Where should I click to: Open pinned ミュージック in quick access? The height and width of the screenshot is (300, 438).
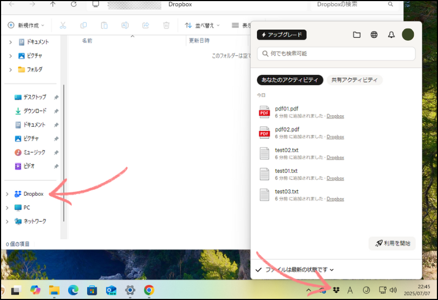pyautogui.click(x=30, y=152)
